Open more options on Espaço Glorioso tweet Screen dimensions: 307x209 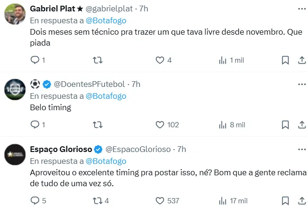(301, 149)
